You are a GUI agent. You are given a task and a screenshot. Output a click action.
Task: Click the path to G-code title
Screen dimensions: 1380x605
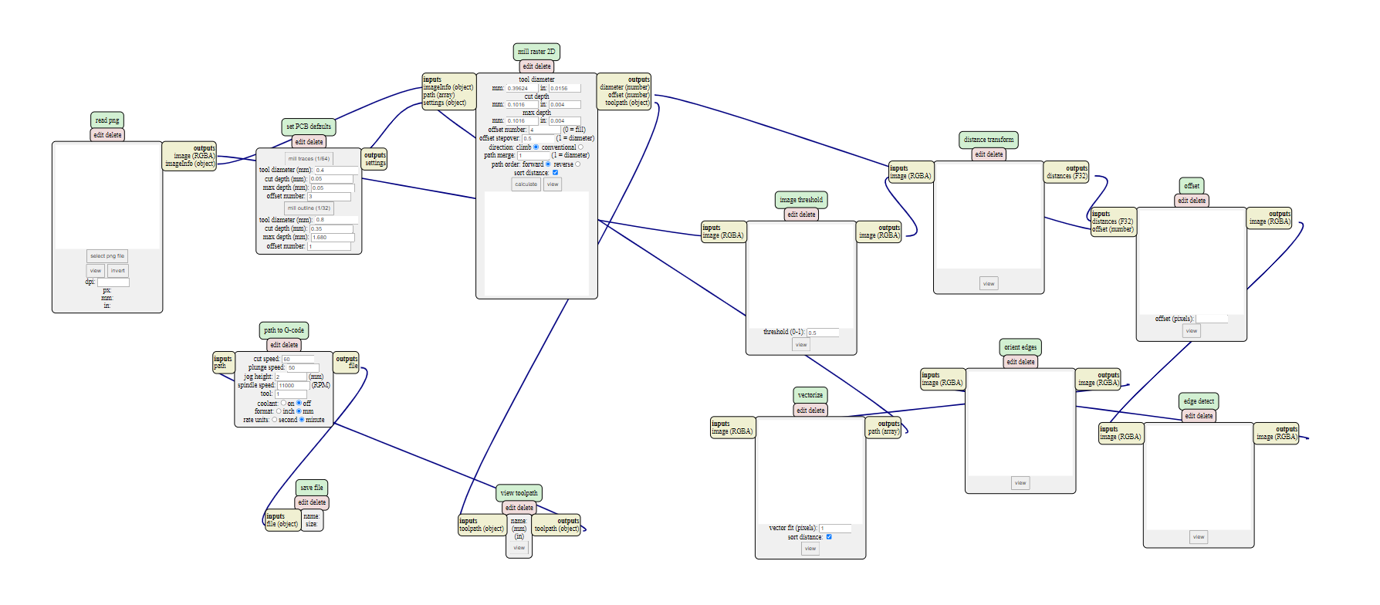point(284,330)
